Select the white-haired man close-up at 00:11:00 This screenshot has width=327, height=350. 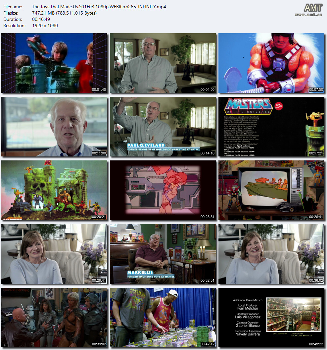pyautogui.click(x=54, y=127)
